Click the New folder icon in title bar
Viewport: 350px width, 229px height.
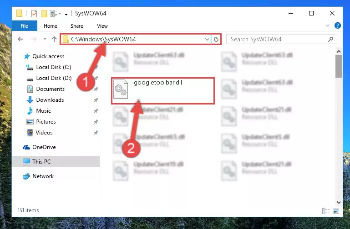pos(44,14)
